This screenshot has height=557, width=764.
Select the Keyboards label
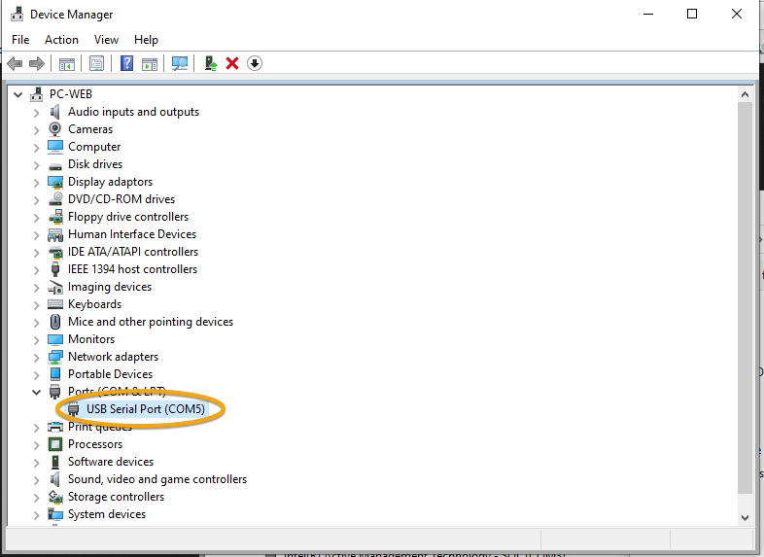94,304
